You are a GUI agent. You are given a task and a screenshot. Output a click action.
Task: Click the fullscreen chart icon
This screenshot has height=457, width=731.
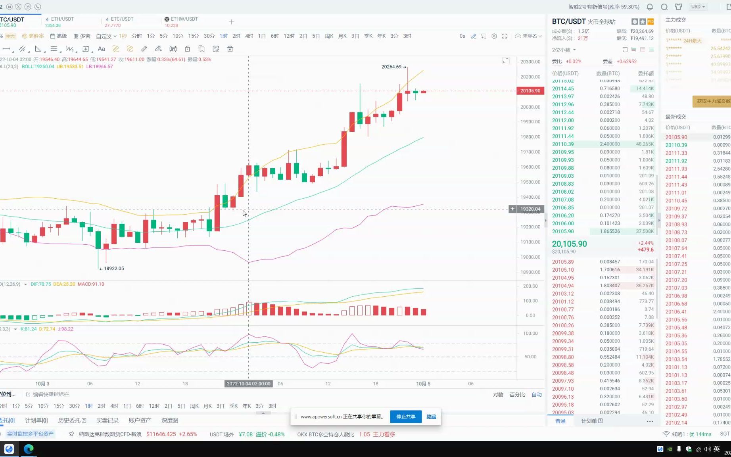pyautogui.click(x=505, y=36)
